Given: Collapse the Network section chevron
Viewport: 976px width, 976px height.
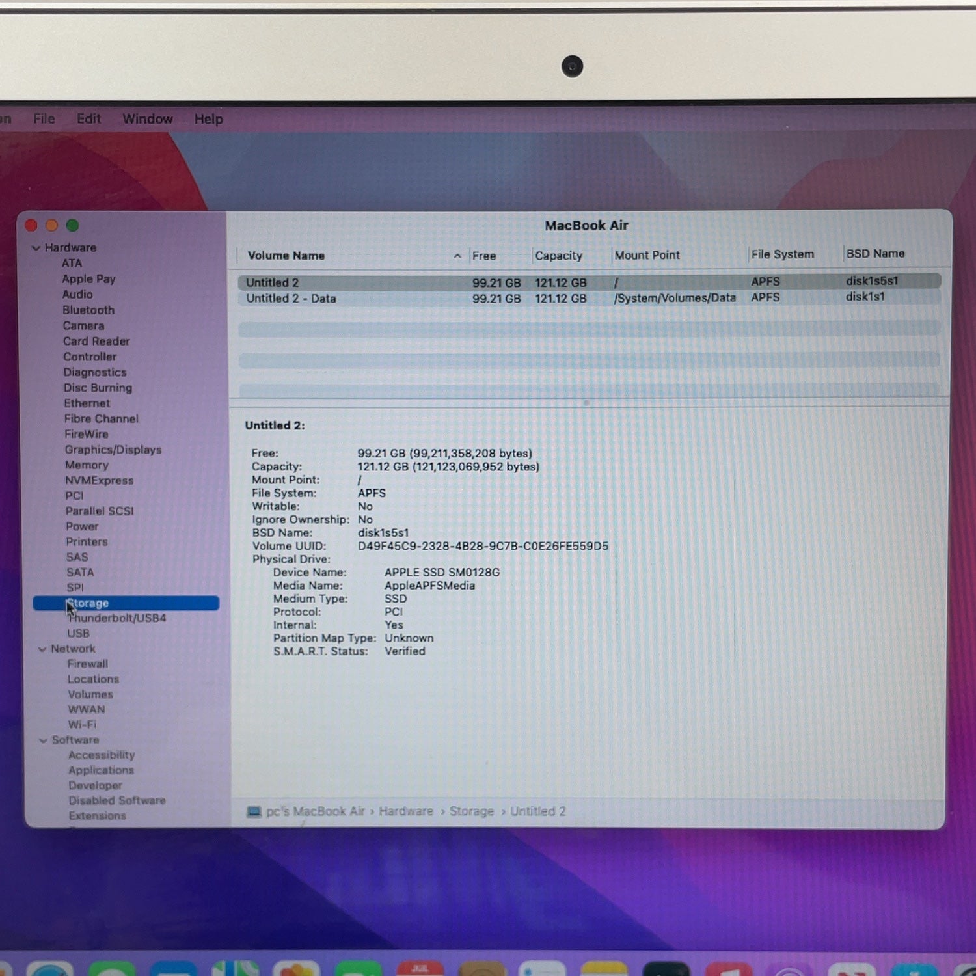Looking at the screenshot, I should (x=42, y=649).
